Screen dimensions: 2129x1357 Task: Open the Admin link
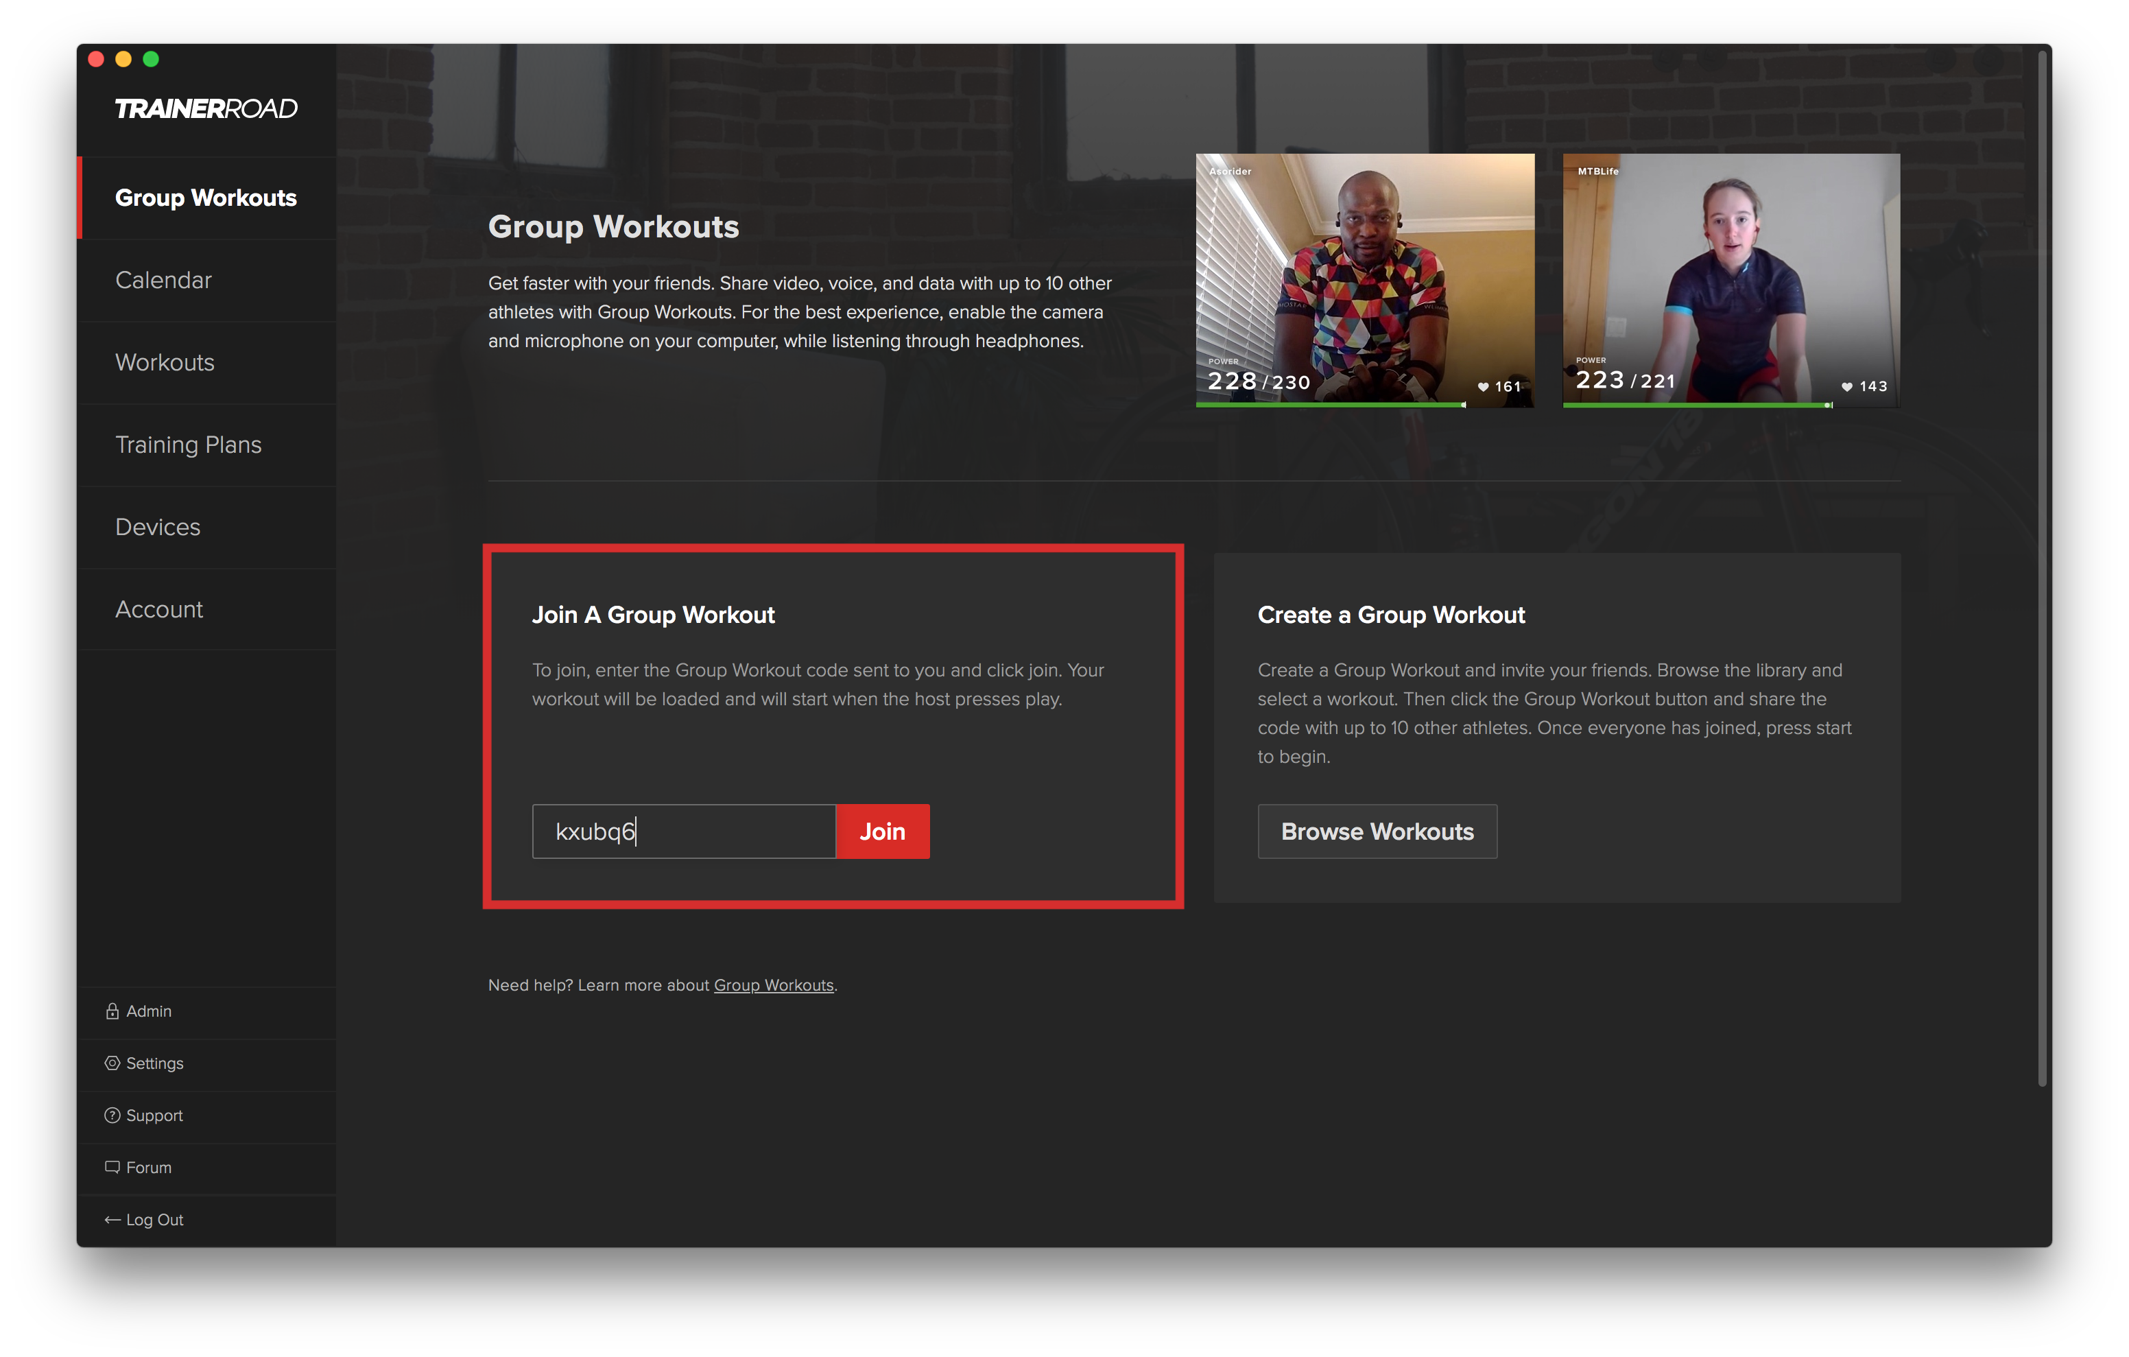[149, 1011]
